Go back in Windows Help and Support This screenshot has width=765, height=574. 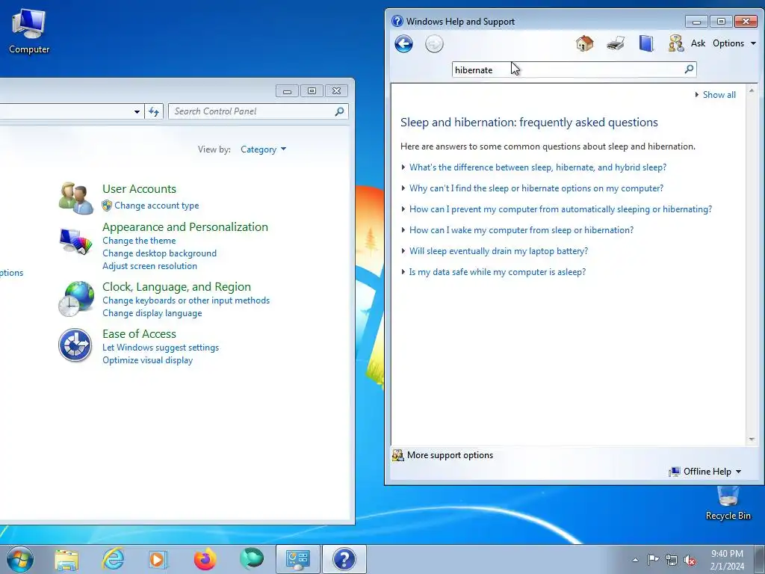tap(403, 44)
